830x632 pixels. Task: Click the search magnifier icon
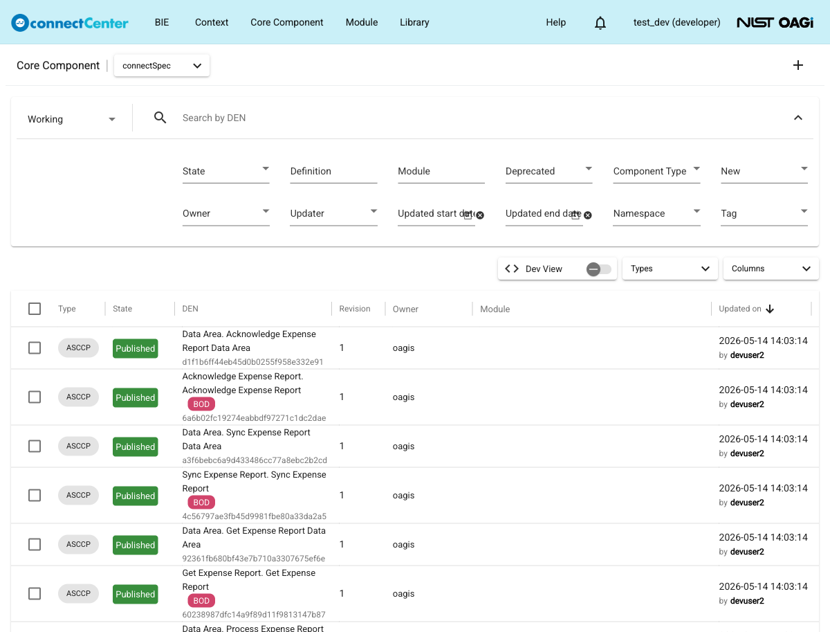pos(160,118)
